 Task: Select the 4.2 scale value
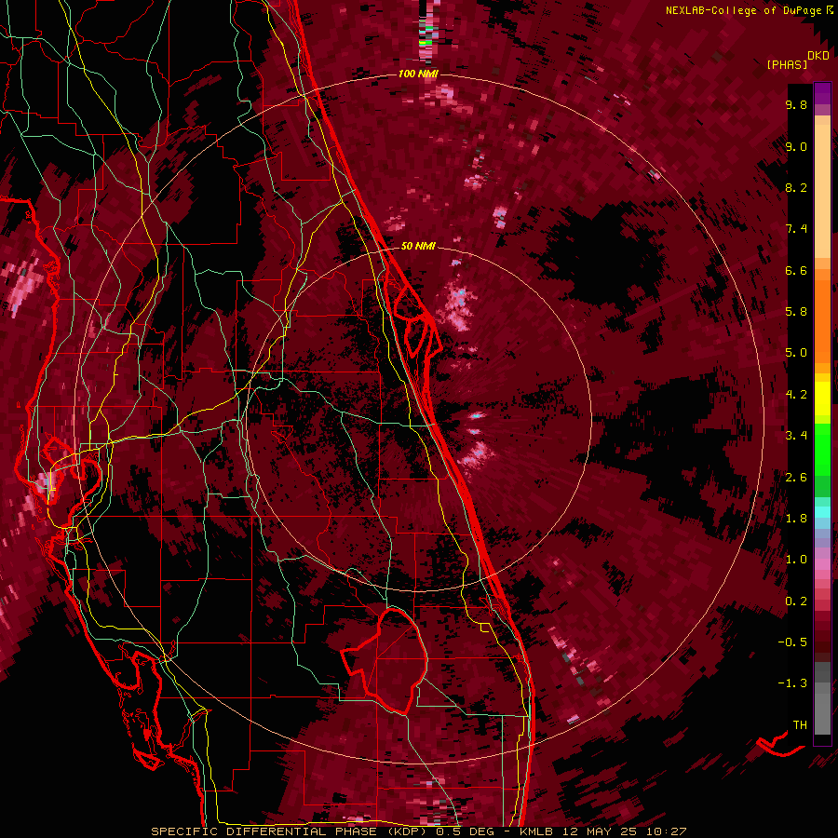(x=796, y=395)
